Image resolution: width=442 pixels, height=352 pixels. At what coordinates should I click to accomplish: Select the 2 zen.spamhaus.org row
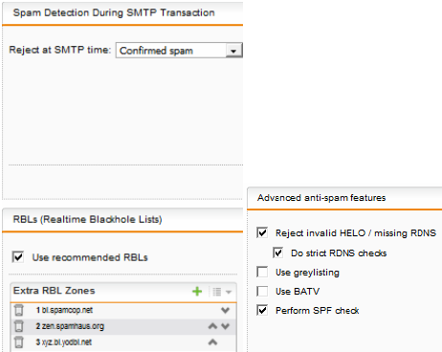coord(123,326)
